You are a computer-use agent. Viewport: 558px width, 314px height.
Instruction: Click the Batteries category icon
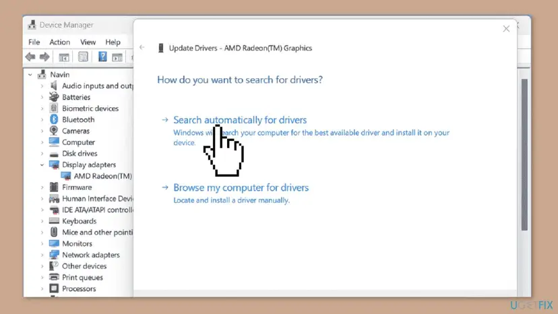pyautogui.click(x=54, y=97)
